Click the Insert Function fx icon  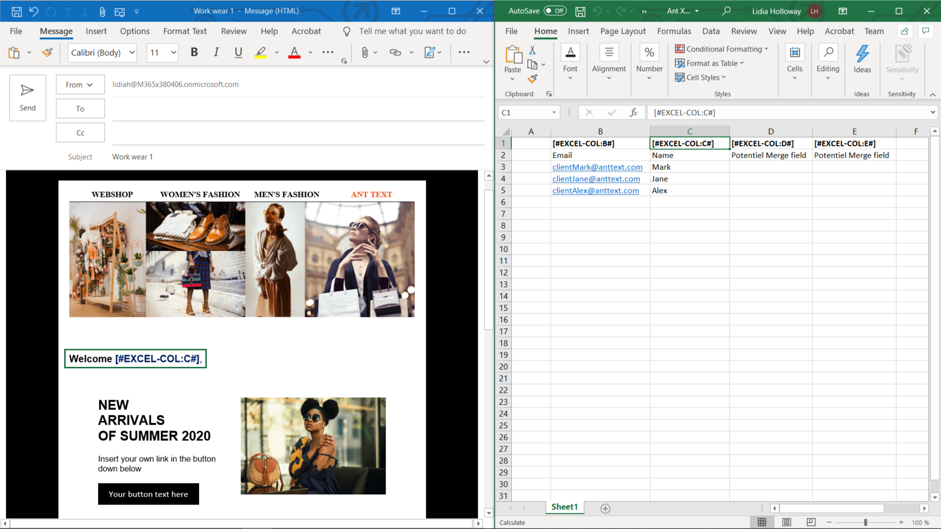[633, 113]
